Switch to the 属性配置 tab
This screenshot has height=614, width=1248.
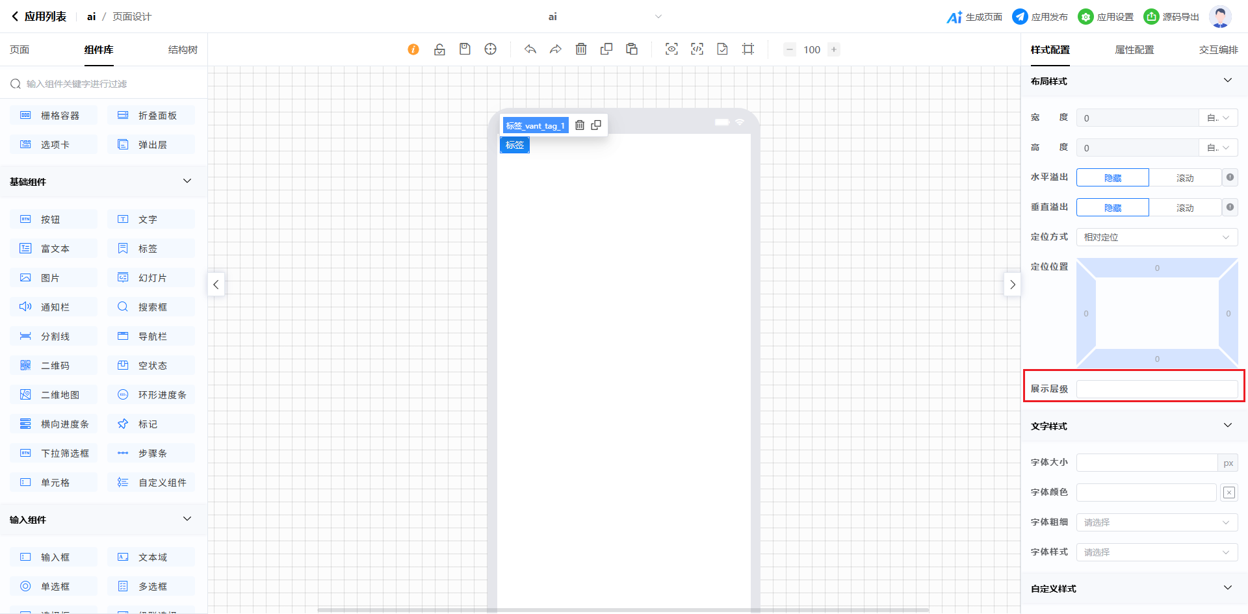tap(1134, 50)
